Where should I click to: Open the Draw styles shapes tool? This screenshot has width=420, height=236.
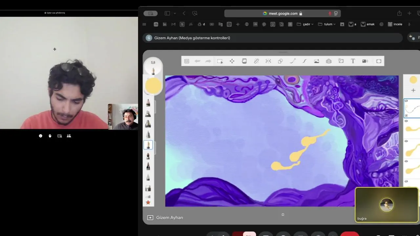[x=280, y=61]
